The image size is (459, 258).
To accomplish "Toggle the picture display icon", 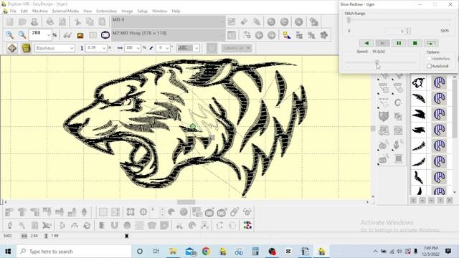I will pos(80,35).
